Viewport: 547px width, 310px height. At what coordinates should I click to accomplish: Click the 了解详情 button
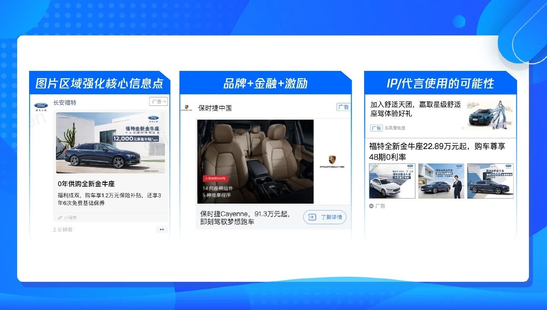click(x=325, y=217)
